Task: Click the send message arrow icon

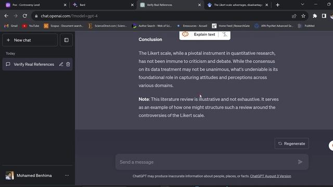Action: (x=300, y=162)
